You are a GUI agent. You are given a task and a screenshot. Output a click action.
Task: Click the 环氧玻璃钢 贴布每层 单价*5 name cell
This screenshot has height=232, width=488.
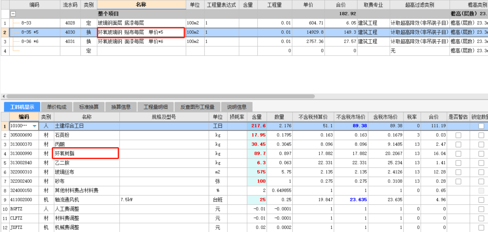pos(141,32)
